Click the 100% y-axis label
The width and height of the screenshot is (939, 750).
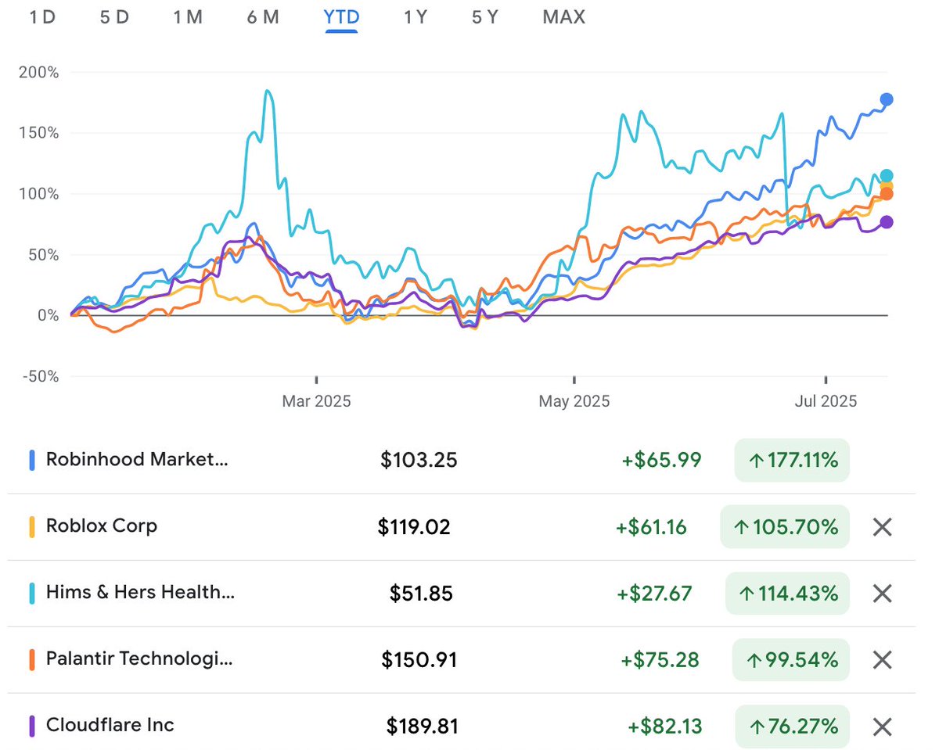tap(39, 194)
